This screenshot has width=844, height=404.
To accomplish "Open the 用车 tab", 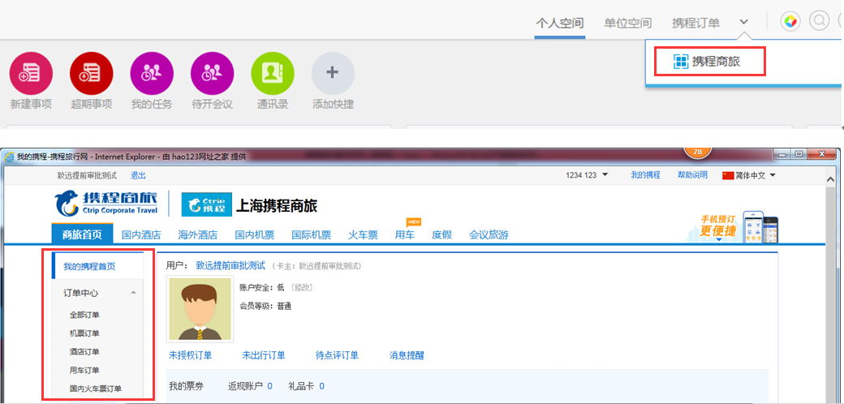I will (405, 235).
